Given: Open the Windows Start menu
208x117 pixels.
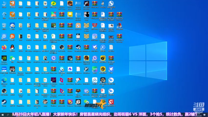Looking at the screenshot, I should [3, 115].
